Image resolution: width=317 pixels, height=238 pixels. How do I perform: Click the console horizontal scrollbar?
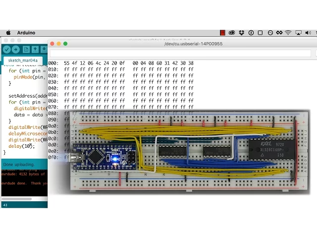point(17,199)
